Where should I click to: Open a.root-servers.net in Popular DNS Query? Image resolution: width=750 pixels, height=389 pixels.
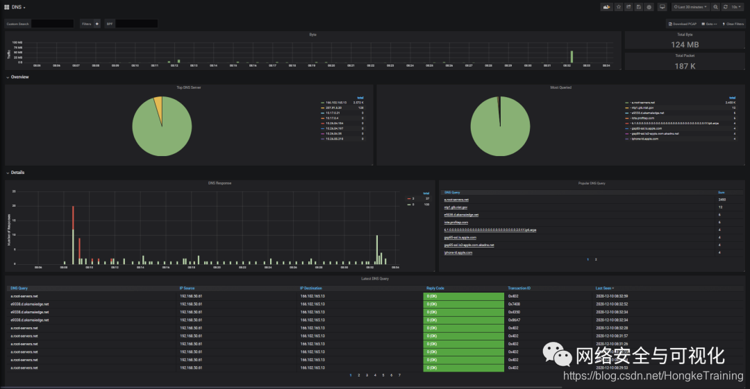tap(456, 200)
